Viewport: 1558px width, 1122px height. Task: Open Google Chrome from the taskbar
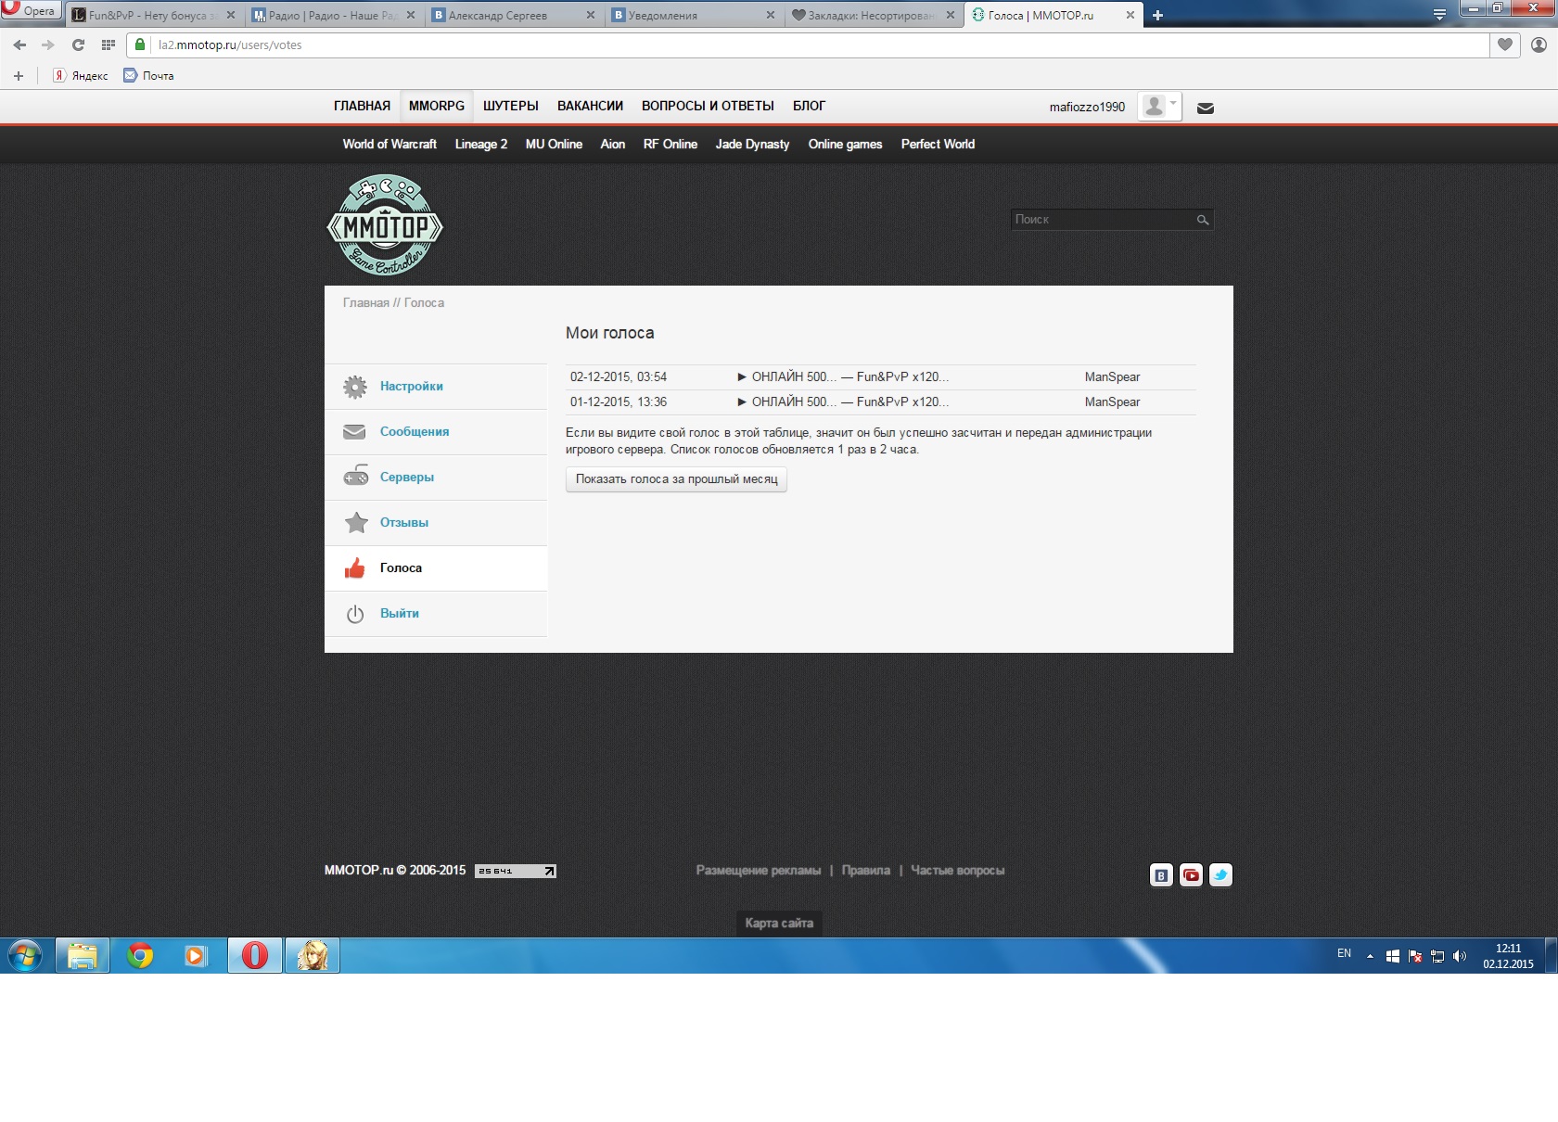click(140, 955)
